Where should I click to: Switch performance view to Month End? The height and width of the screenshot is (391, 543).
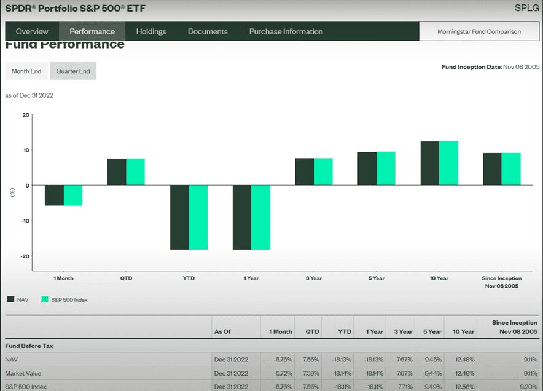click(x=26, y=71)
